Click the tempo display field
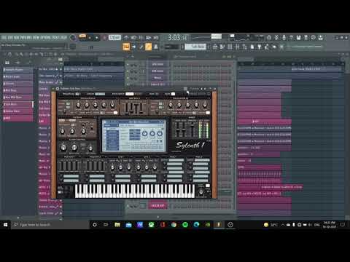The height and width of the screenshot is (262, 350). (114, 37)
